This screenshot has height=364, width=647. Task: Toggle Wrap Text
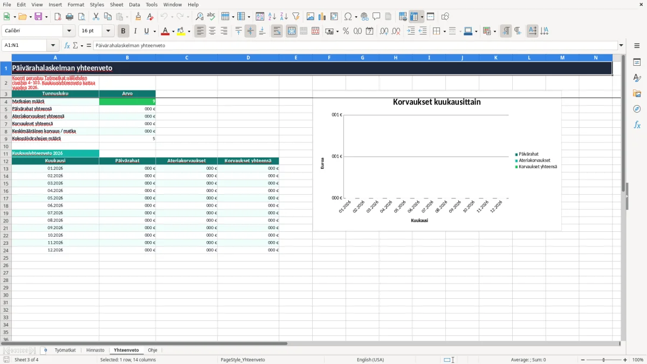pyautogui.click(x=277, y=31)
